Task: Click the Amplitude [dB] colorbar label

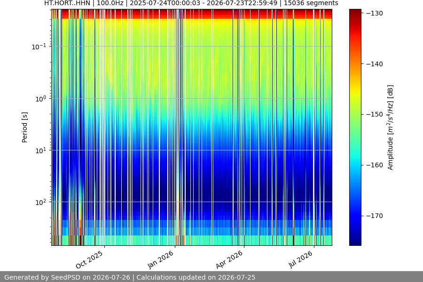Action: point(391,127)
